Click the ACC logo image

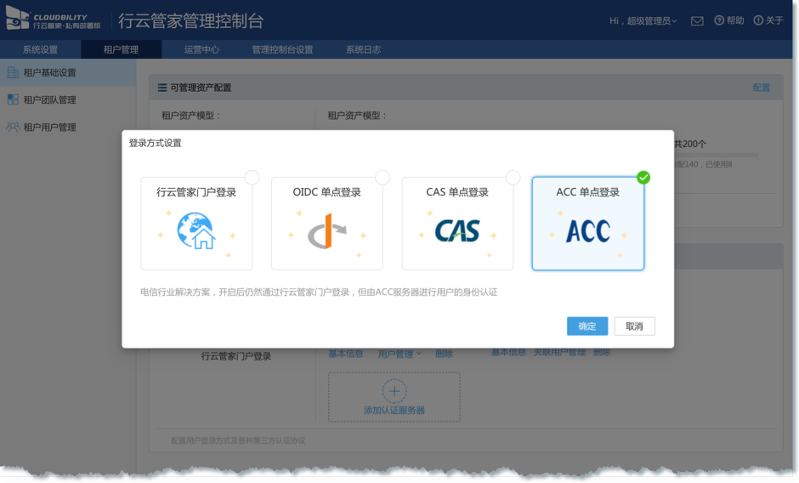point(587,230)
